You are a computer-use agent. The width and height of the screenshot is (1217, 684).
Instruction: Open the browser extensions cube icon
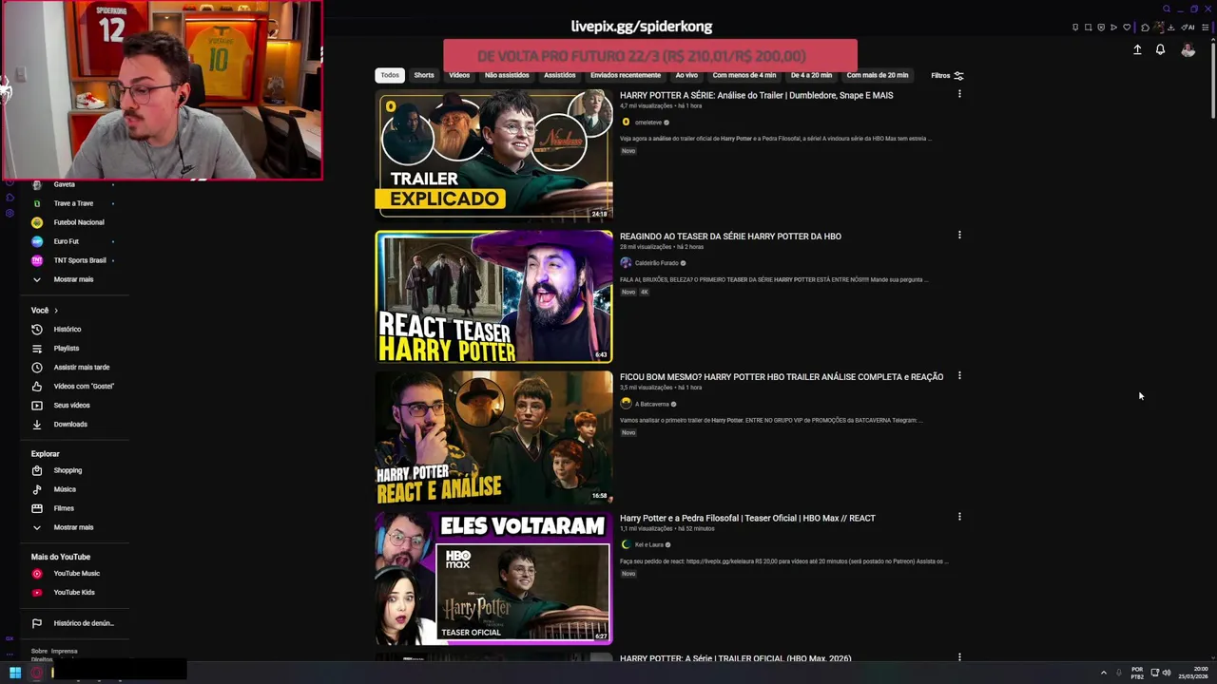tap(1145, 28)
